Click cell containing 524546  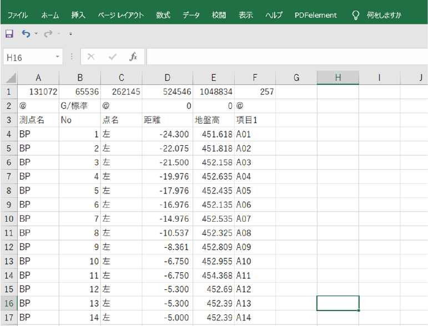(168, 91)
